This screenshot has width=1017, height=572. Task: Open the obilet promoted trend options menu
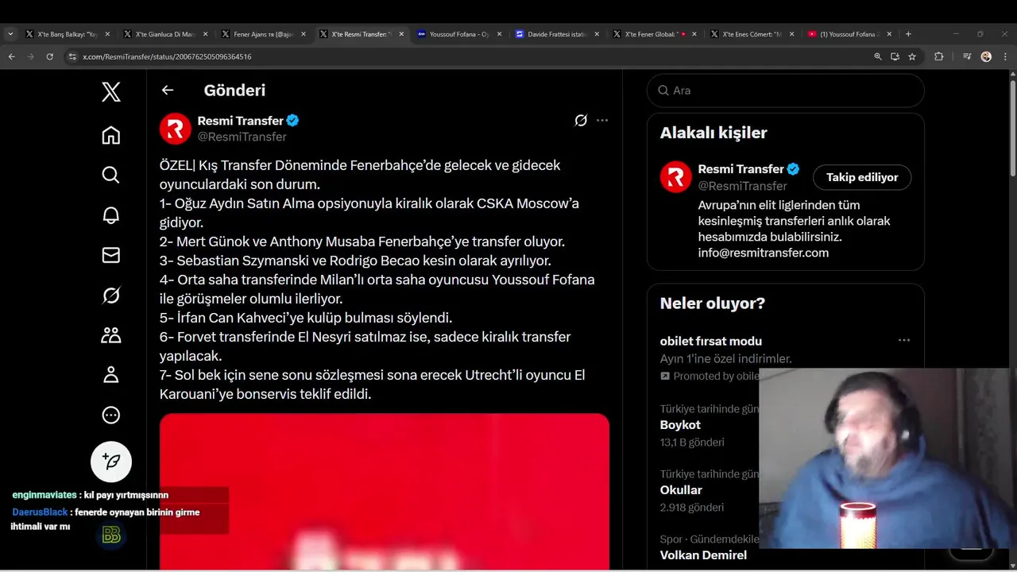pyautogui.click(x=904, y=340)
